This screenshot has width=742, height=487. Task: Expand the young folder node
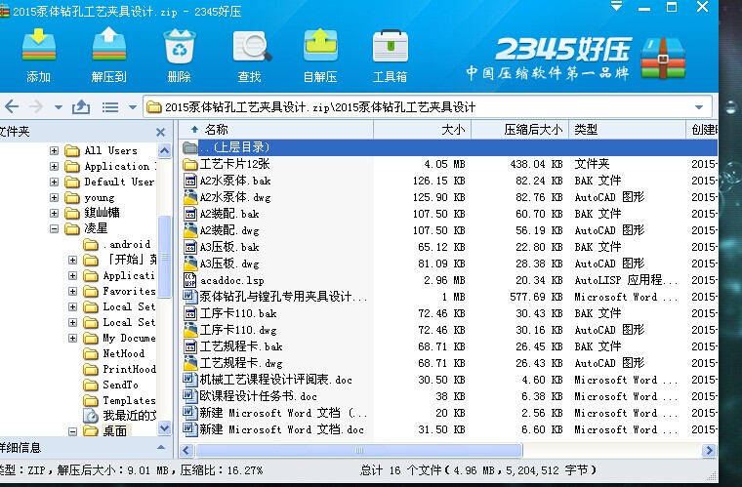click(54, 198)
